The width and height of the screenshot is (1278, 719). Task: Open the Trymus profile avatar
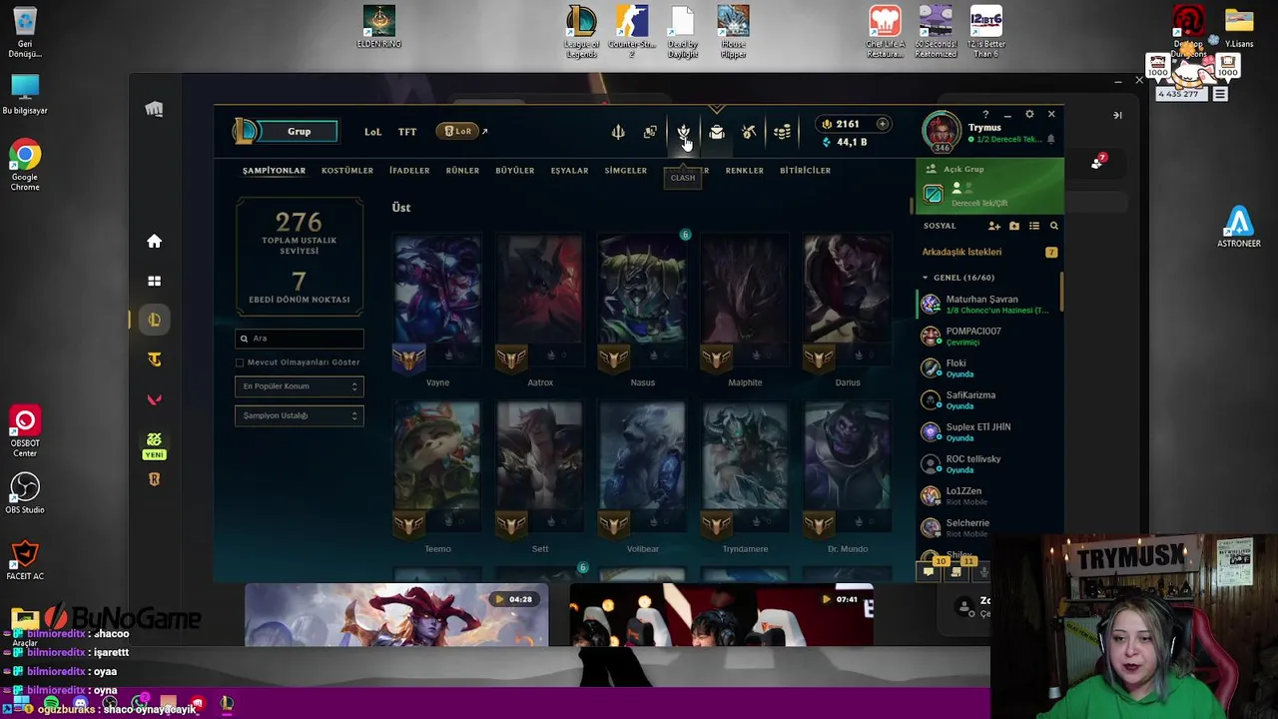[941, 132]
